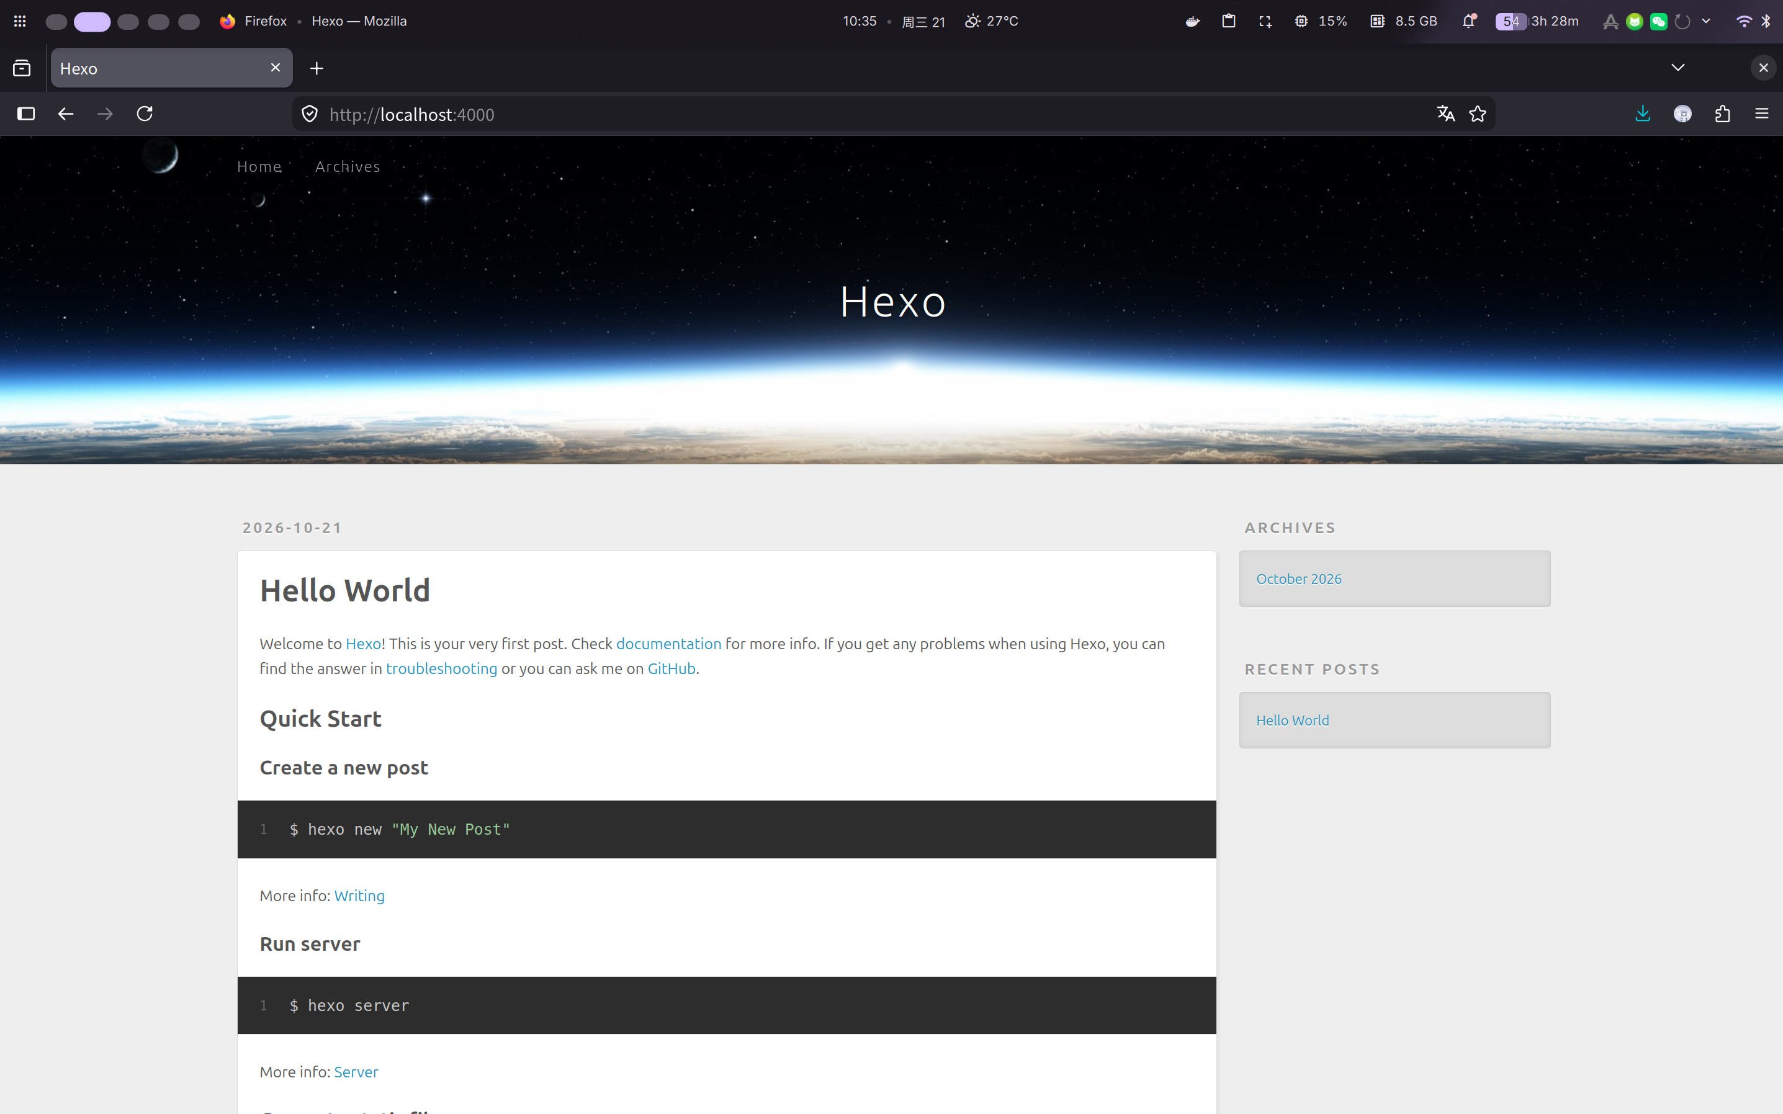
Task: Open the WeChat tray icon
Action: pyautogui.click(x=1658, y=21)
